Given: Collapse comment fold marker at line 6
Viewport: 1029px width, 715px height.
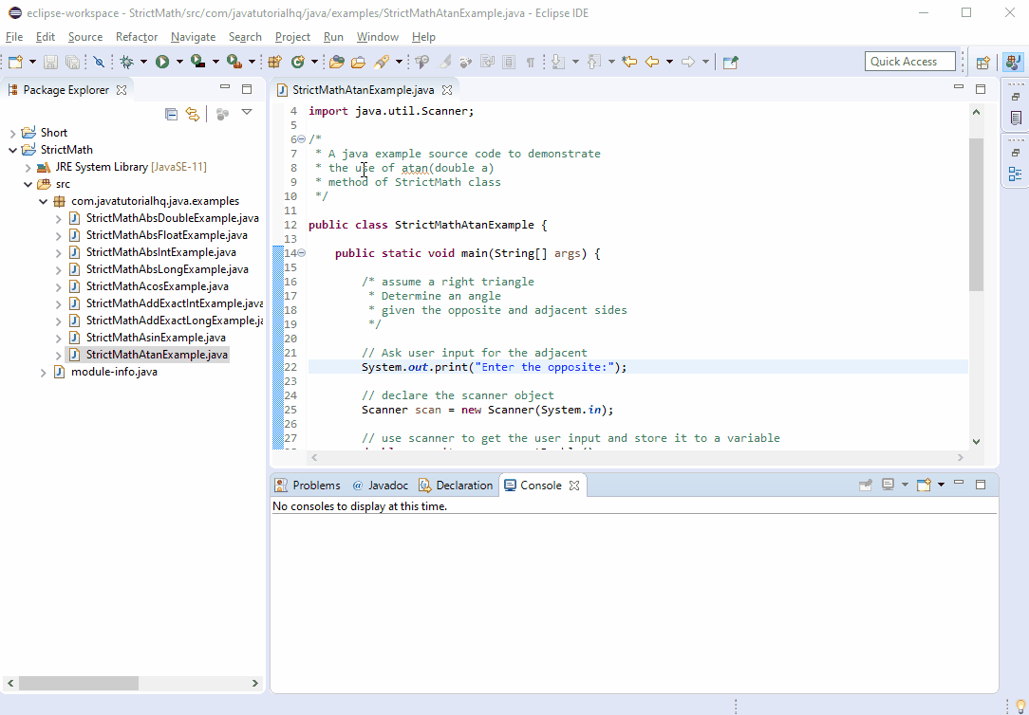Looking at the screenshot, I should tap(302, 139).
